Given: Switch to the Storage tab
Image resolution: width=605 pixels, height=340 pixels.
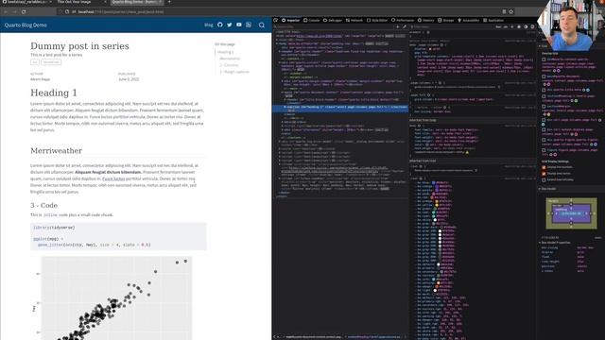Looking at the screenshot, I should [x=445, y=20].
